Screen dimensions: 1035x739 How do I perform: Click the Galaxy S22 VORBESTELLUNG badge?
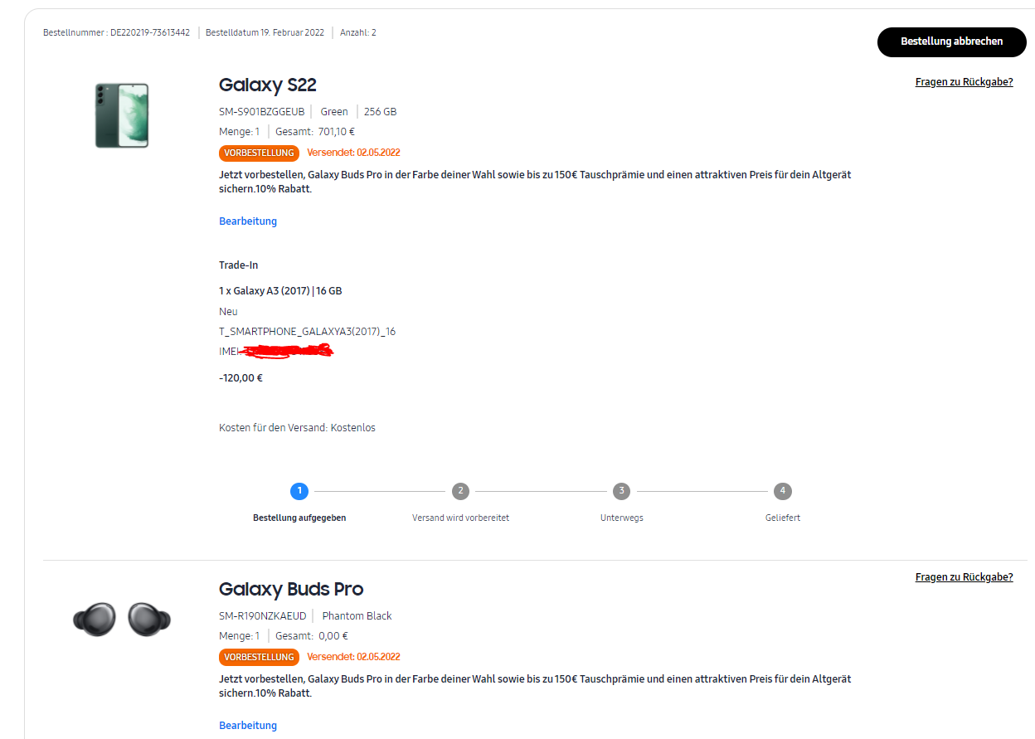tap(259, 153)
